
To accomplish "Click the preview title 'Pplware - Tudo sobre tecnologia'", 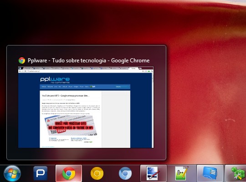I will [x=67, y=61].
